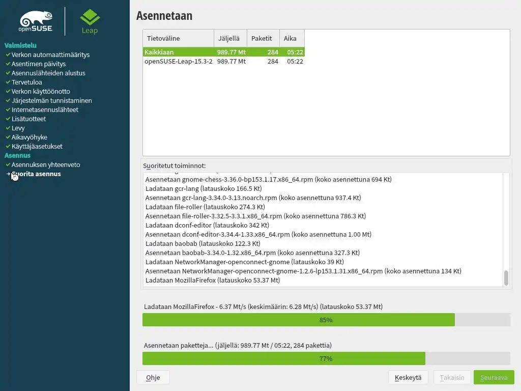The image size is (521, 391).
Task: Click log line Asennetaan file-roller rpm
Action: [255, 216]
